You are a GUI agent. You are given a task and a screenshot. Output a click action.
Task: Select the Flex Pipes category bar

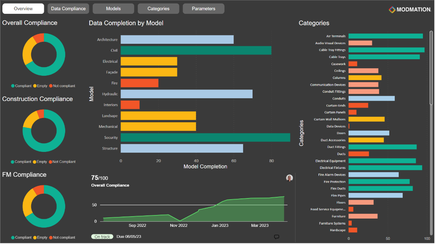pos(376,195)
